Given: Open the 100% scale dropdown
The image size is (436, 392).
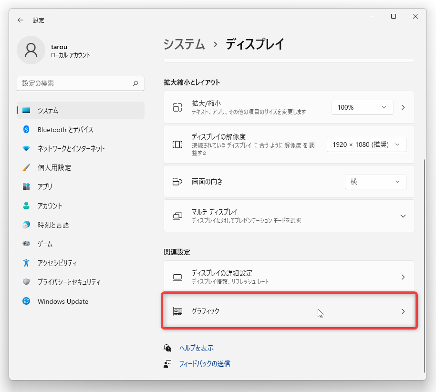Looking at the screenshot, I should point(363,107).
